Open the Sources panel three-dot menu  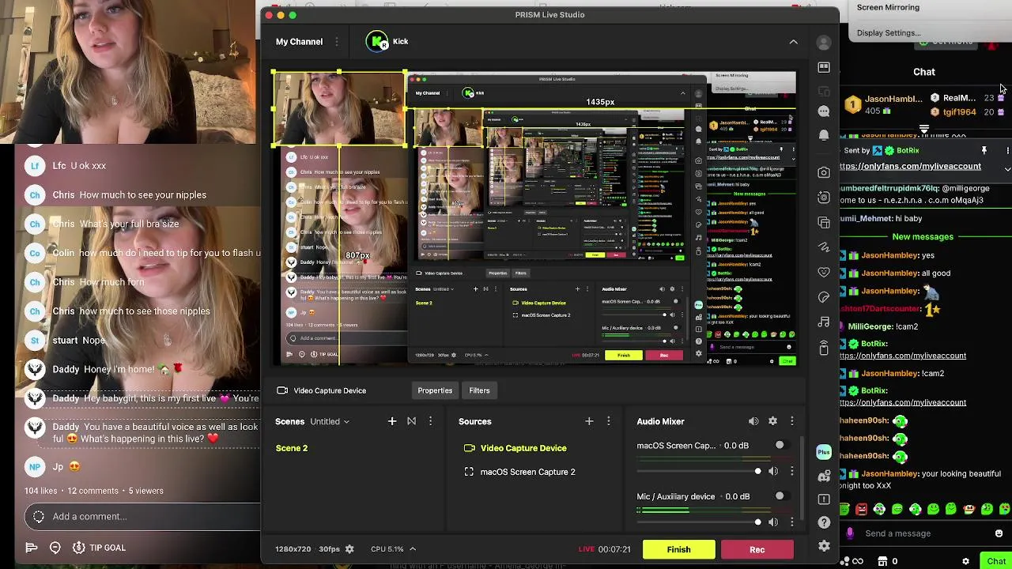pos(608,421)
